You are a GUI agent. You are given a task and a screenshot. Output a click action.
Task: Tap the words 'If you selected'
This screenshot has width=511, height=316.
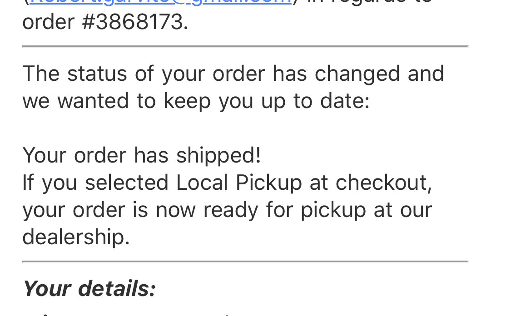click(95, 183)
